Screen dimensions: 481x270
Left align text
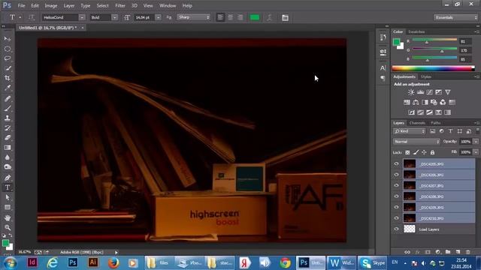(x=220, y=17)
